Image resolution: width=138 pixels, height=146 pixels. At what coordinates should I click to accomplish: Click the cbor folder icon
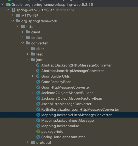click(33, 49)
